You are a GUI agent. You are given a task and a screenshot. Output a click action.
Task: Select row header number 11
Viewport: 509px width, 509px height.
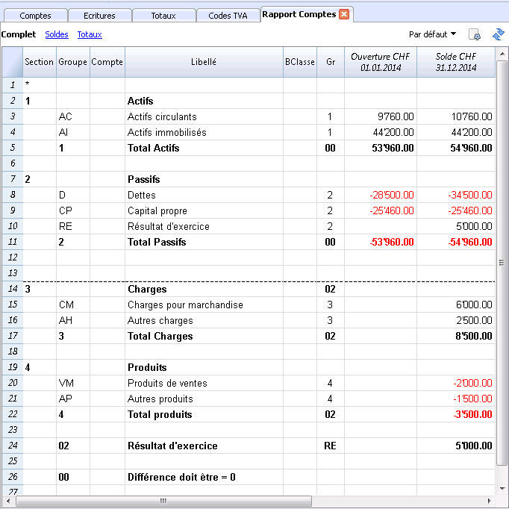coord(13,242)
